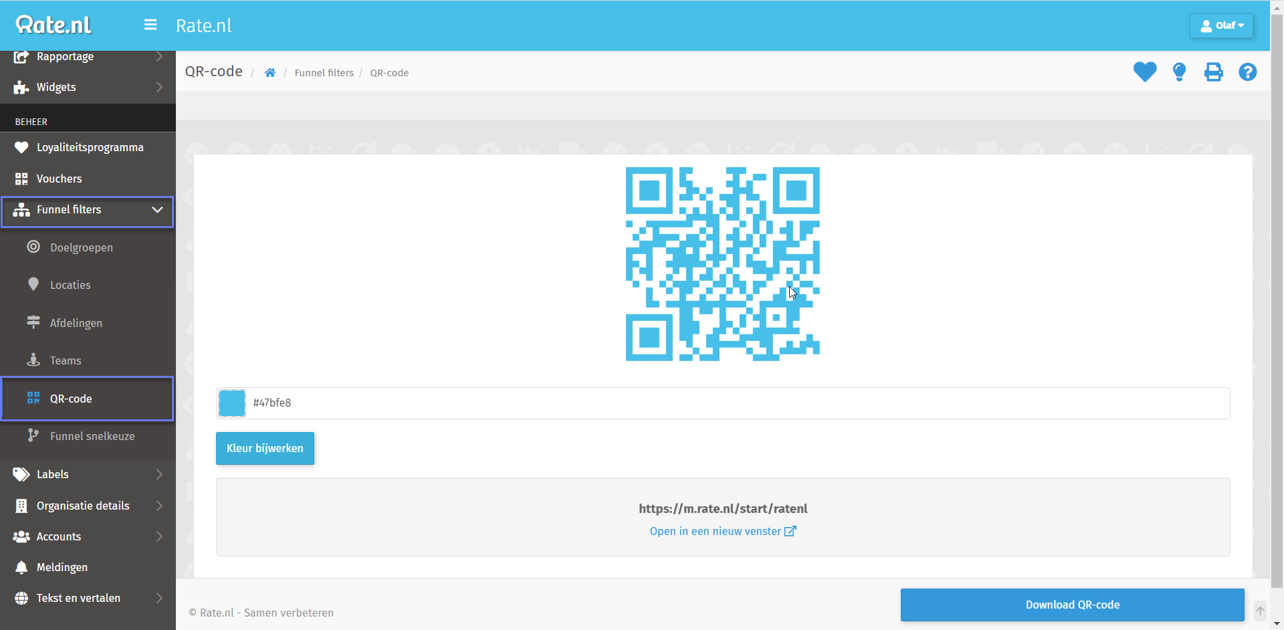Click the Doelgroepen target icon
Viewport: 1284px width, 630px height.
33,247
